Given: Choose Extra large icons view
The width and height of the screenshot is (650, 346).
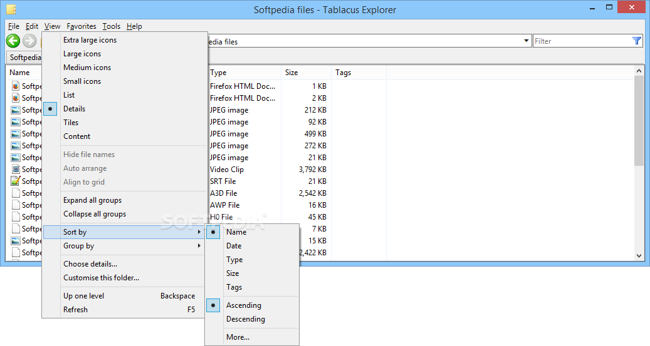Looking at the screenshot, I should (124, 40).
